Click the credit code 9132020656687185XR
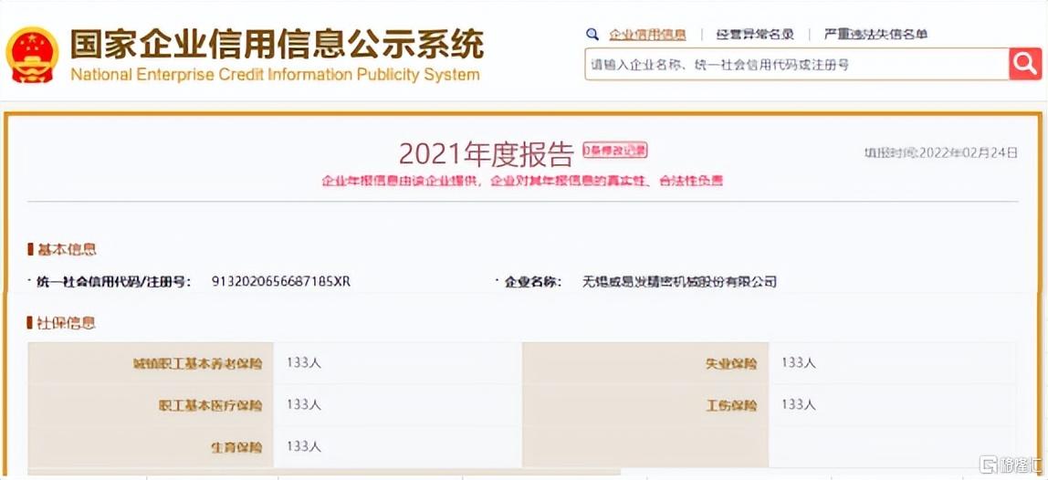Screen dimensions: 1048x480 coord(280,282)
